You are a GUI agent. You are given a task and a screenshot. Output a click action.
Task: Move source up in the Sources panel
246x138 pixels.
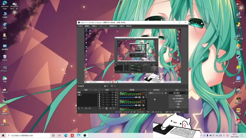[x=110, y=108]
